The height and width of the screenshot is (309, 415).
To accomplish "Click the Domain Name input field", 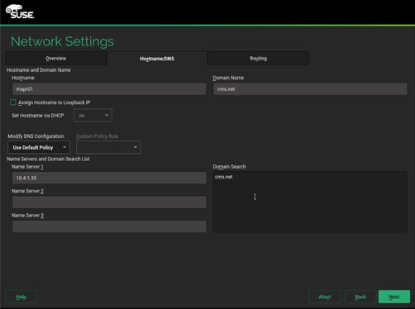I will point(310,89).
